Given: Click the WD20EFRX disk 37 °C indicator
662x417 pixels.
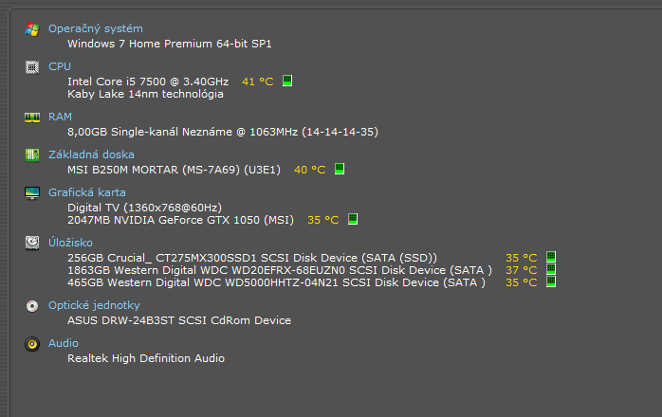Looking at the screenshot, I should (550, 269).
